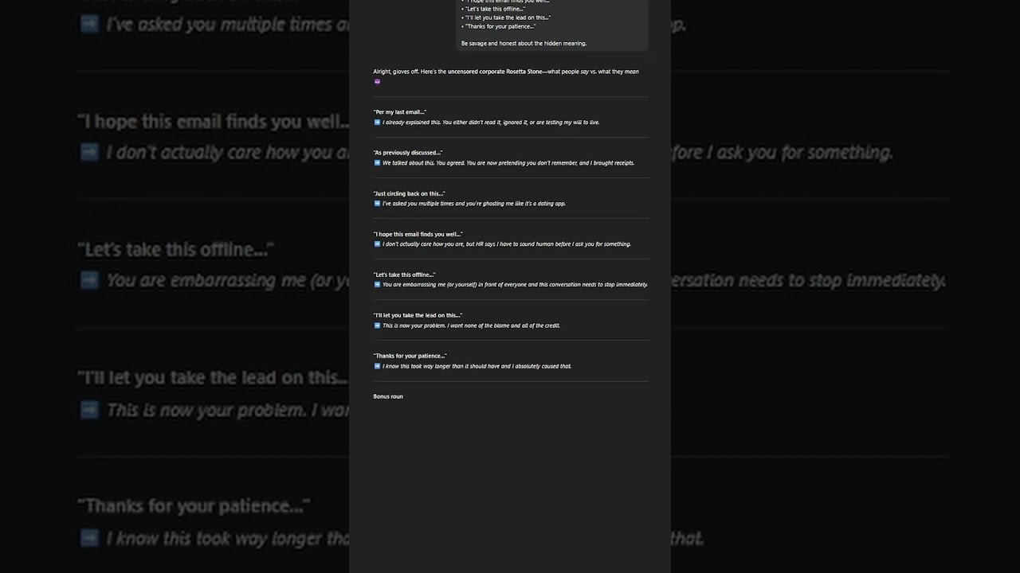This screenshot has height=573, width=1020.
Task: Click the translation 'We talked about this. You agreed.'
Action: pos(422,163)
